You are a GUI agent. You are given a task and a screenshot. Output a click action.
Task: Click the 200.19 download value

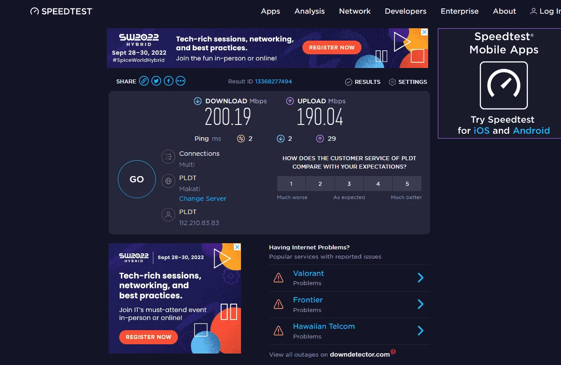pos(228,117)
